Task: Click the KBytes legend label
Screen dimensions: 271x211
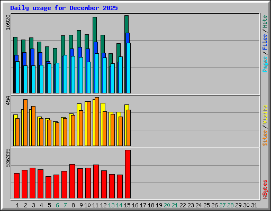Action: (x=265, y=189)
